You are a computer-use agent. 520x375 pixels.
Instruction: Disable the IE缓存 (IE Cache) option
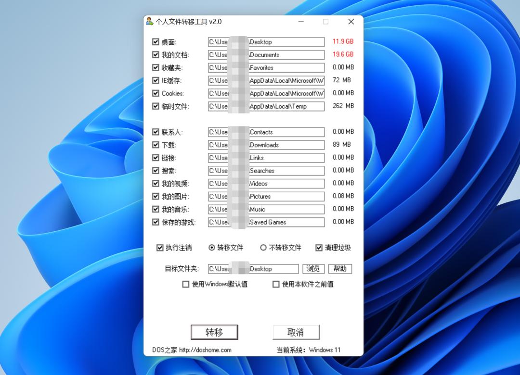pyautogui.click(x=156, y=80)
